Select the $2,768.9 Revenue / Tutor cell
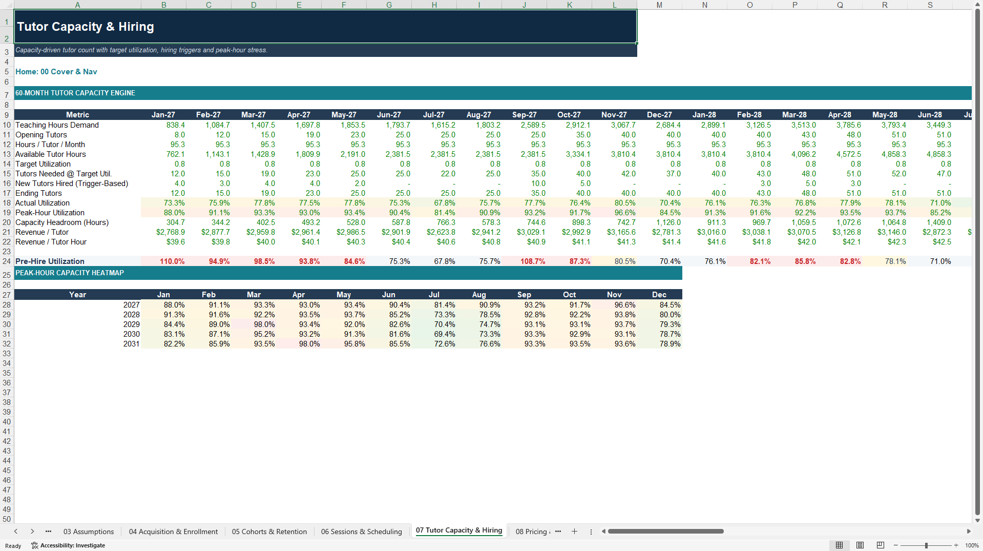This screenshot has height=551, width=983. [x=164, y=232]
